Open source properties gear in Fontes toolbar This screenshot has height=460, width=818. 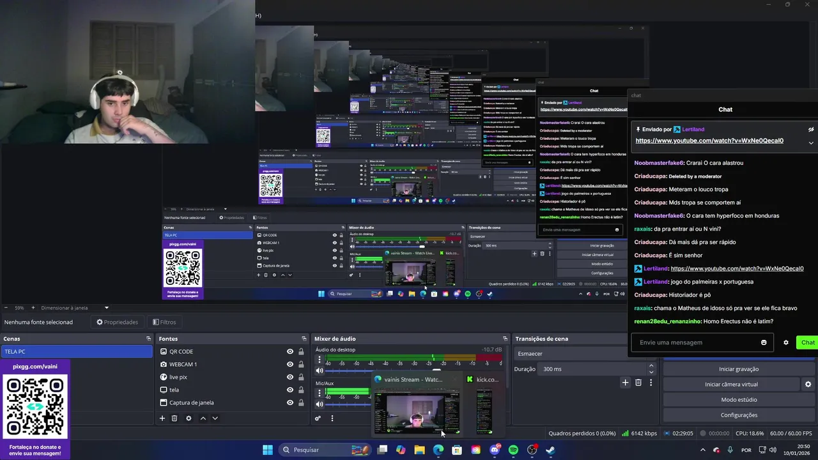(x=189, y=418)
